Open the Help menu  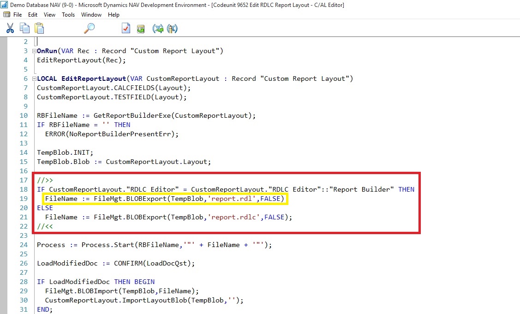(114, 15)
